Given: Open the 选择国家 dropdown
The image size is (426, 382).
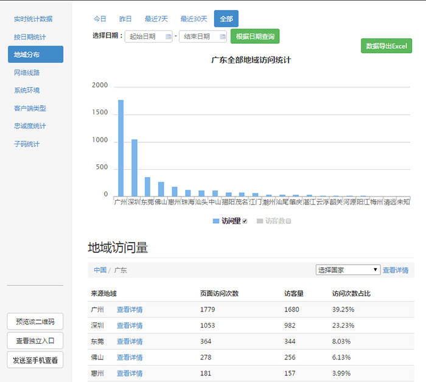Looking at the screenshot, I should pos(347,269).
